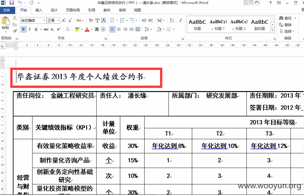Toggle Underline formatting button
The height and width of the screenshot is (195, 304).
(x=36, y=29)
